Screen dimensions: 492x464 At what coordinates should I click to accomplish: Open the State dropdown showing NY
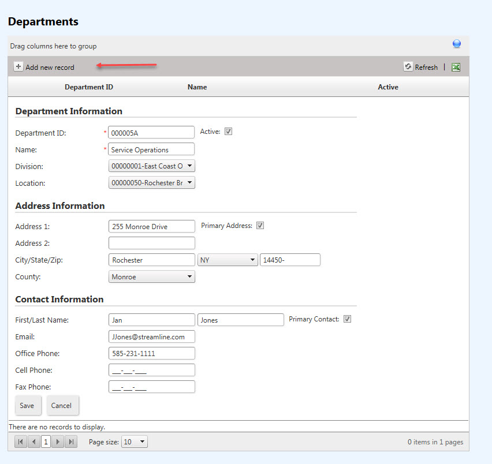(x=228, y=260)
